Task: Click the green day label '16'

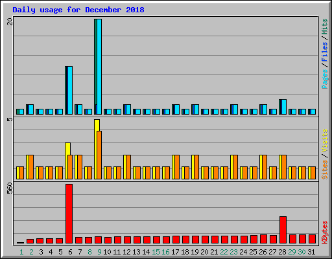Action: coord(165,252)
